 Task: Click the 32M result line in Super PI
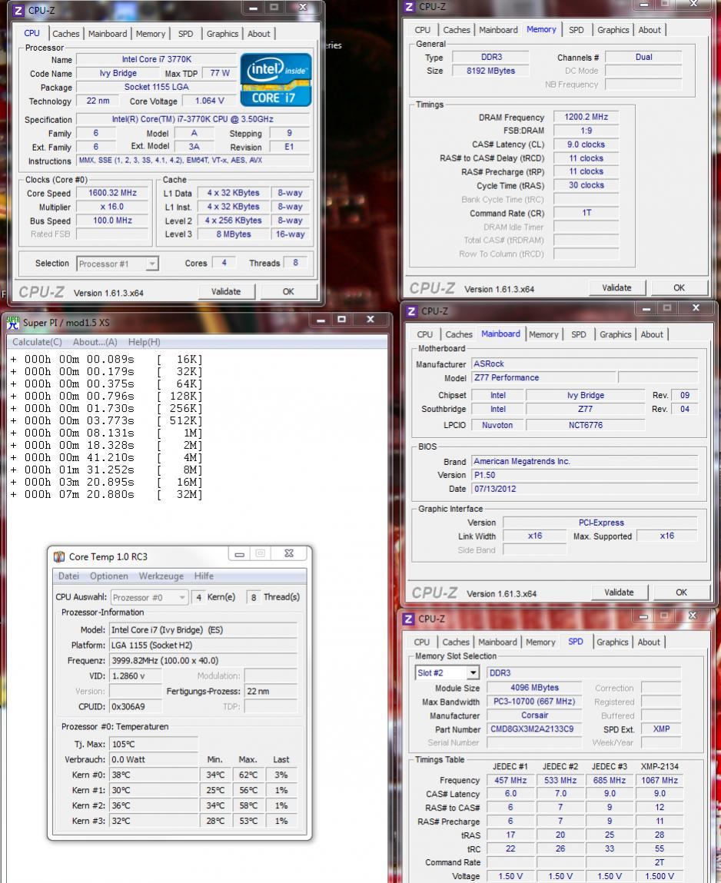106,494
